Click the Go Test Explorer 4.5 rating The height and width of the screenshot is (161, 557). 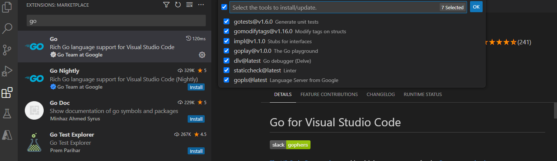pyautogui.click(x=200, y=134)
